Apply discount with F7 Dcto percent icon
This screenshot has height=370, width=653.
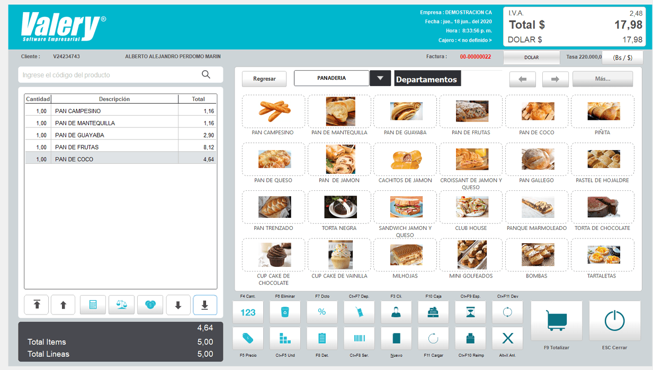pyautogui.click(x=321, y=312)
